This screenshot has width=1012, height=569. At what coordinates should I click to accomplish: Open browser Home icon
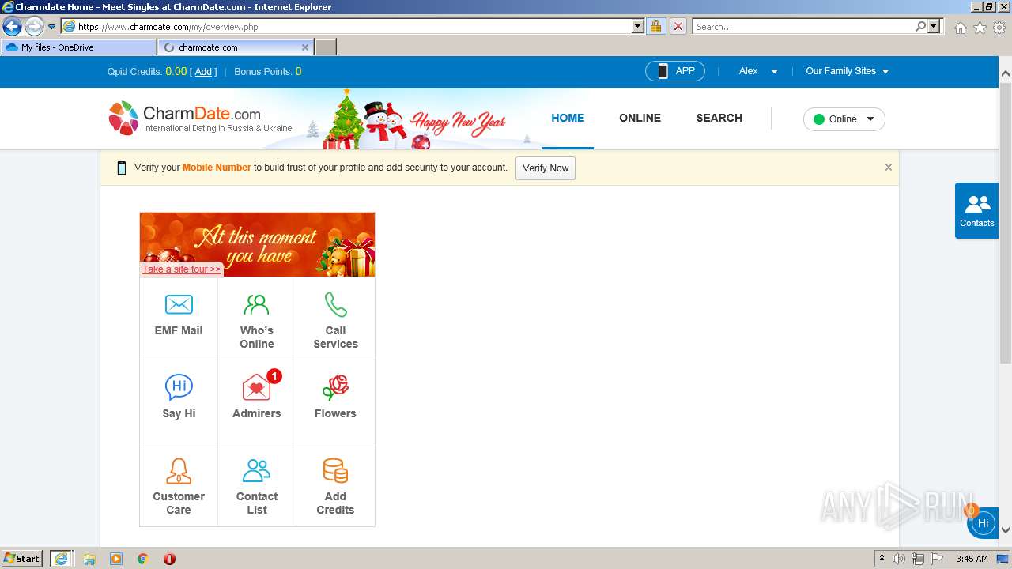(960, 28)
